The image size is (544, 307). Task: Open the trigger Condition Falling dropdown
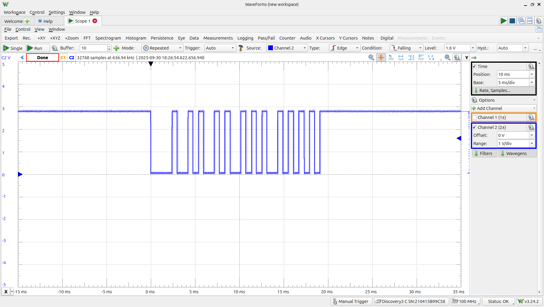tap(406, 48)
